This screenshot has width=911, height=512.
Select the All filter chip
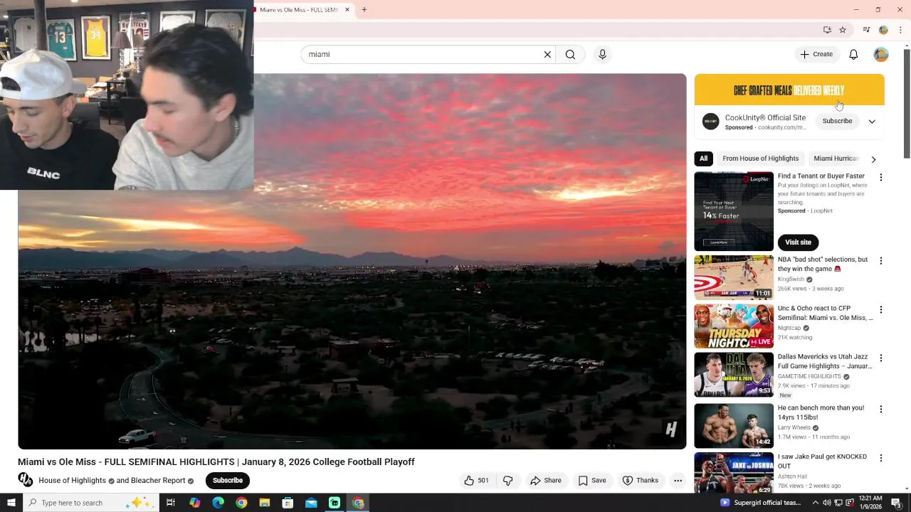click(x=703, y=159)
